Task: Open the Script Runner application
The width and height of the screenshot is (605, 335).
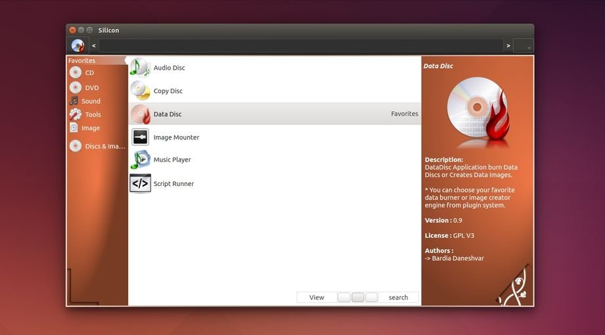Action: tap(173, 184)
